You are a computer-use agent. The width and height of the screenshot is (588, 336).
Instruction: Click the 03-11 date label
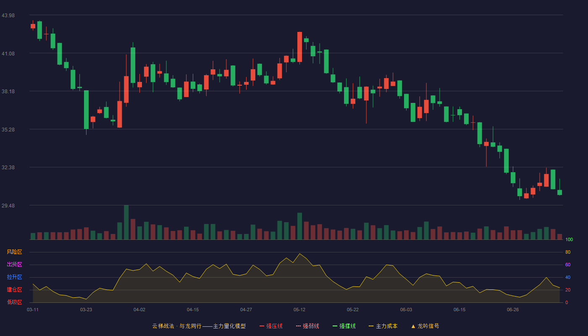[x=33, y=310]
